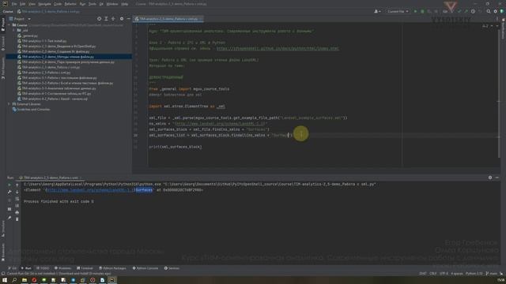Click the Pin Tab icon in the Run panel
Image resolution: width=506 pixels, height=284 pixels.
click(x=9, y=218)
